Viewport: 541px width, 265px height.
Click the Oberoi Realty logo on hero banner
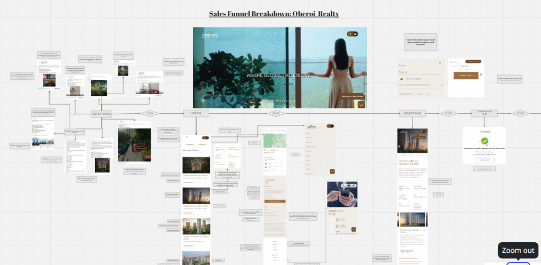pos(210,35)
